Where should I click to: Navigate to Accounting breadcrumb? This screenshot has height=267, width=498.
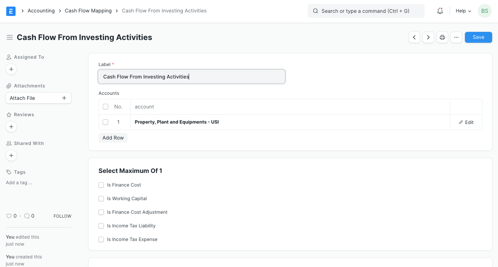click(x=41, y=11)
